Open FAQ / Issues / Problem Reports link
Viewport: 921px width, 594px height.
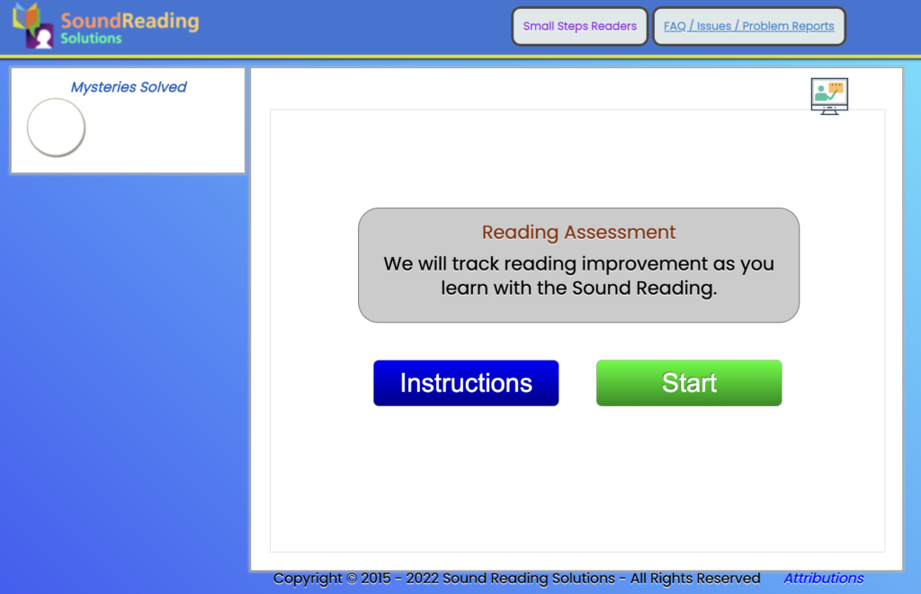point(748,26)
